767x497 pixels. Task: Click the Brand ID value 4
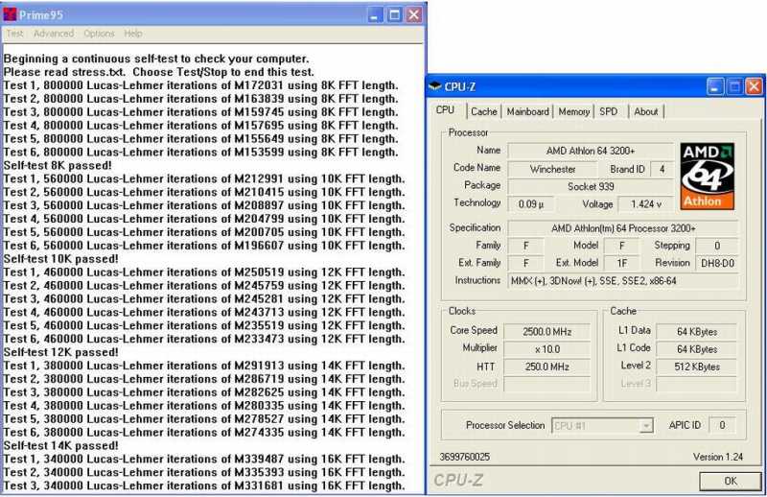coord(662,170)
